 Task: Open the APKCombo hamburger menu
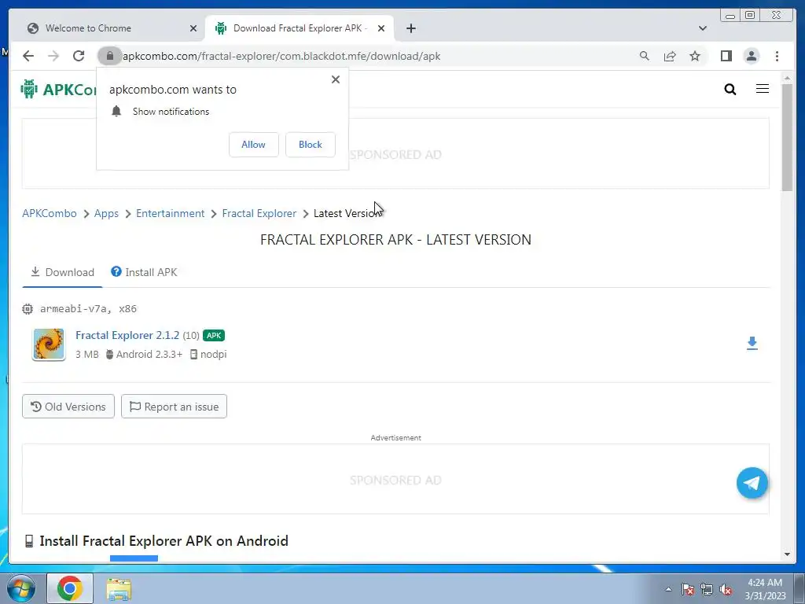click(x=763, y=89)
